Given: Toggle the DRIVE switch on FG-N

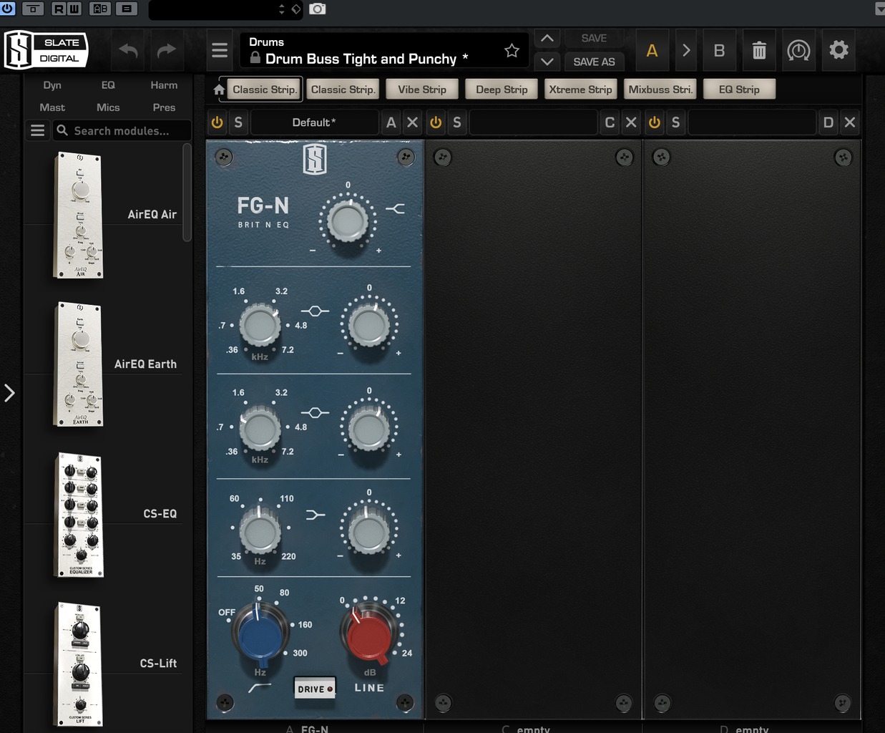Looking at the screenshot, I should pos(315,689).
